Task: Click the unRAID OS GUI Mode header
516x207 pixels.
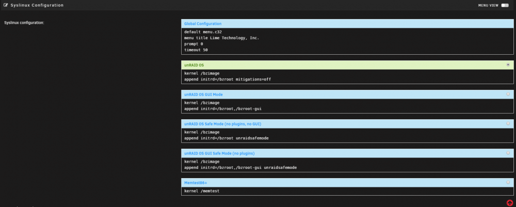Action: 347,94
